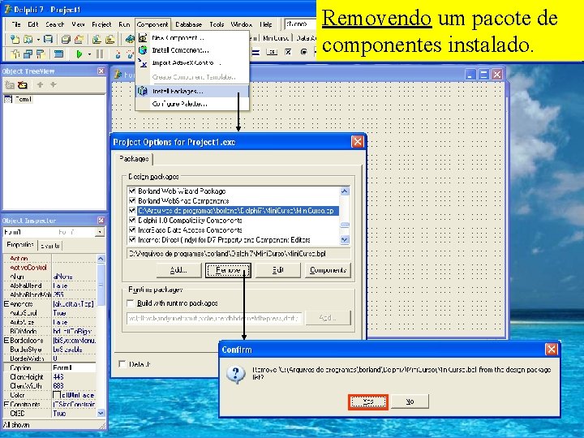This screenshot has height=438, width=584.
Task: Click the Trace Into debug icon
Action: coord(118,54)
